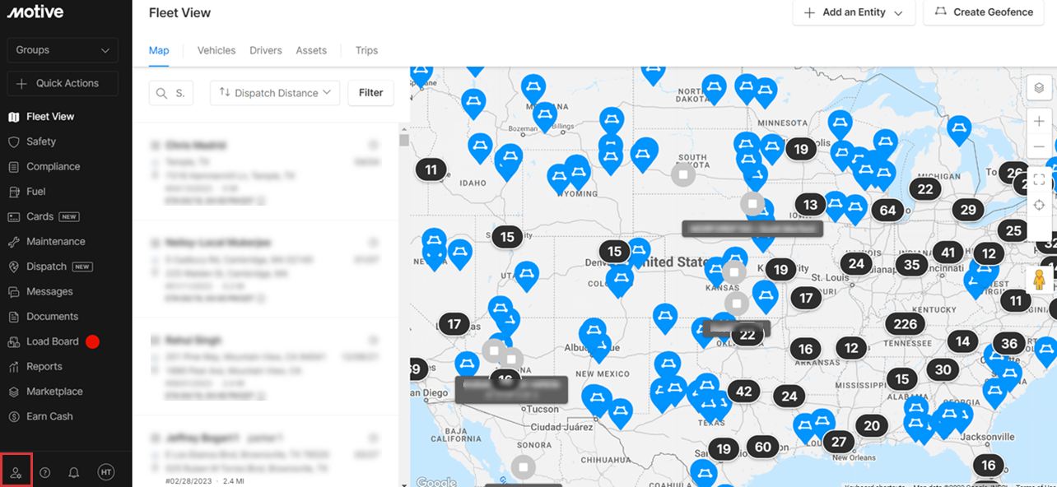Click the map cluster labeled 11 in Idaho
This screenshot has width=1057, height=487.
[431, 170]
